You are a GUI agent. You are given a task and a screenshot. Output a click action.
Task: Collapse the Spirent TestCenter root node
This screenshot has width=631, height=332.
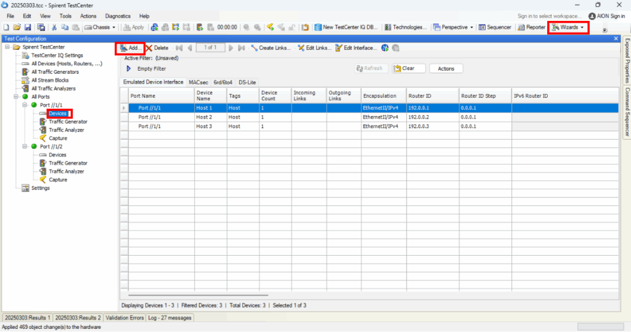pos(7,47)
